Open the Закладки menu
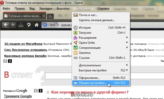The width and height of the screenshot is (164, 99). click(x=45, y=8)
